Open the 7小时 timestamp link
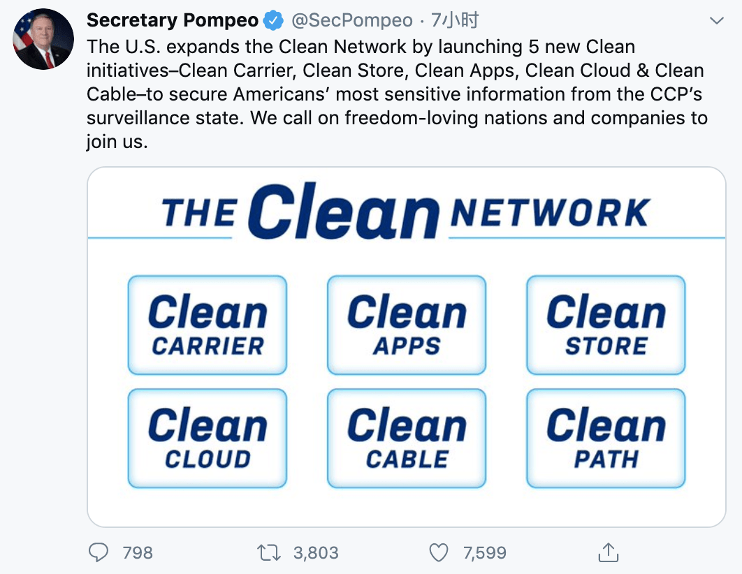This screenshot has height=574, width=742. pos(455,20)
